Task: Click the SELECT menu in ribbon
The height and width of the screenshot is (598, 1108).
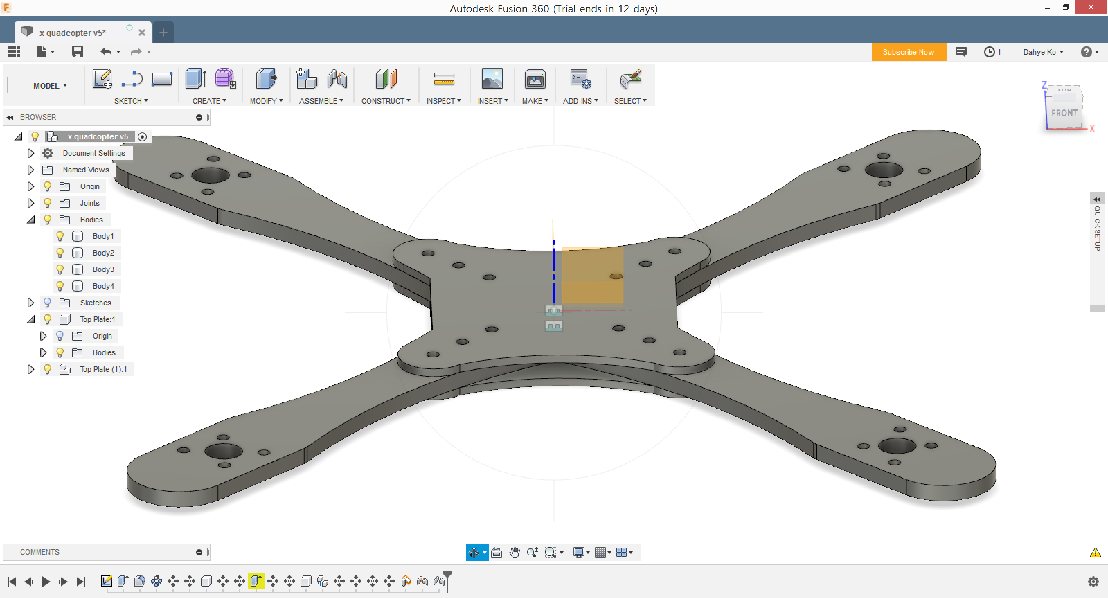Action: coord(629,101)
